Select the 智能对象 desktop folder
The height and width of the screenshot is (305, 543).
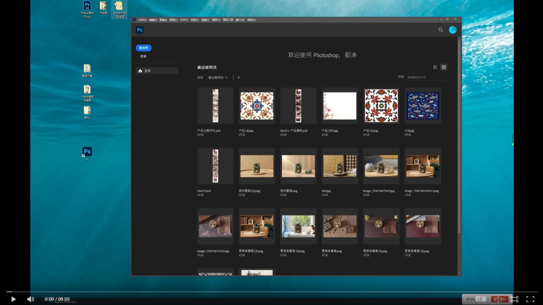tap(87, 71)
